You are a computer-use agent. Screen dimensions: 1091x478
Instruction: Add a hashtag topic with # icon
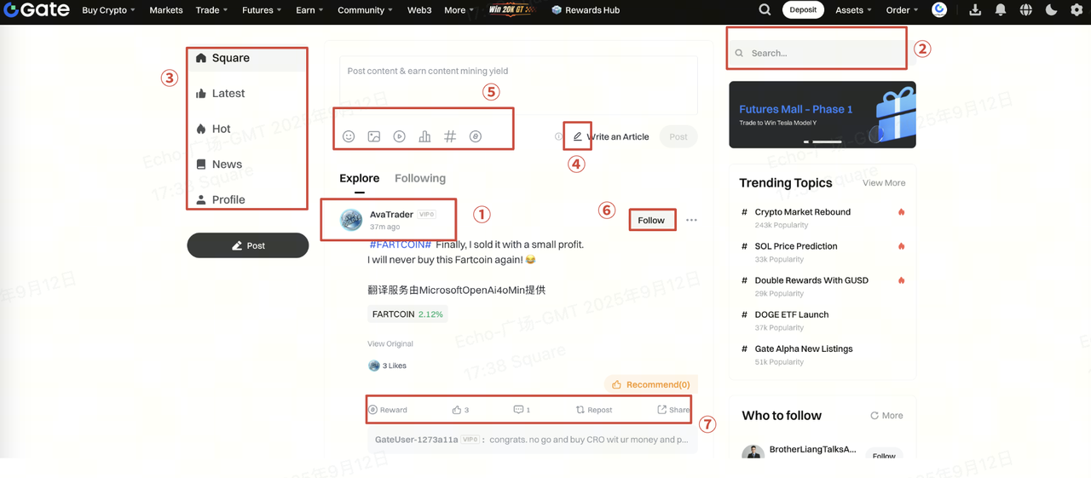[450, 136]
